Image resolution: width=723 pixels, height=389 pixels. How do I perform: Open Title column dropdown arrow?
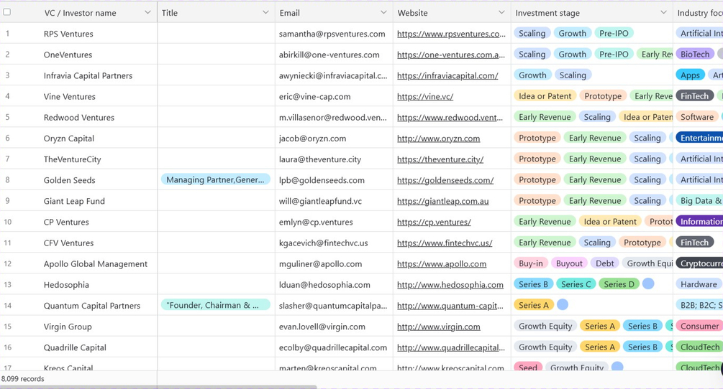[265, 12]
